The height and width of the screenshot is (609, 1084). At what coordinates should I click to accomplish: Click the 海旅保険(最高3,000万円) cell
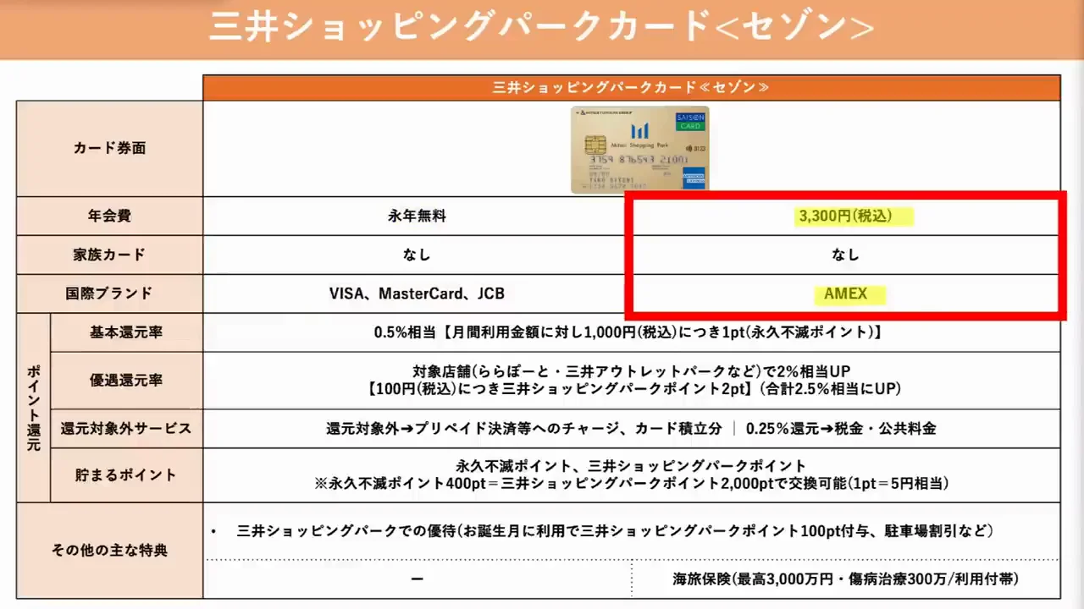tap(845, 579)
